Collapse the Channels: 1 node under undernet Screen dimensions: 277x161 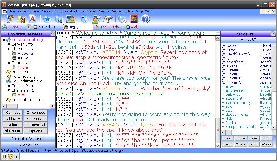pyautogui.click(x=9, y=90)
